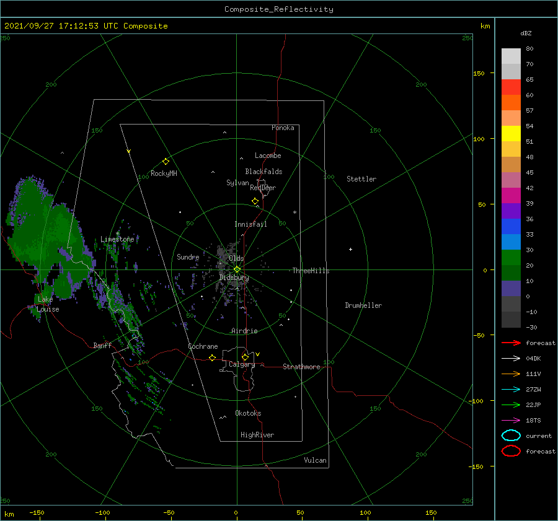558x521 pixels.
Task: Click the yellow diamond at radar center
Action: [237, 269]
